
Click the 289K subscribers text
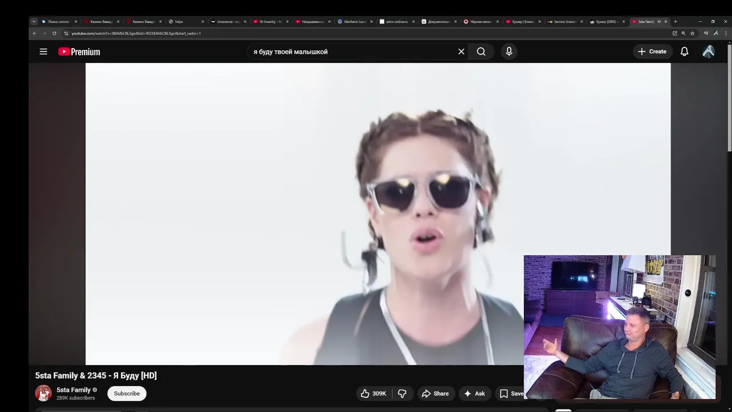(75, 398)
